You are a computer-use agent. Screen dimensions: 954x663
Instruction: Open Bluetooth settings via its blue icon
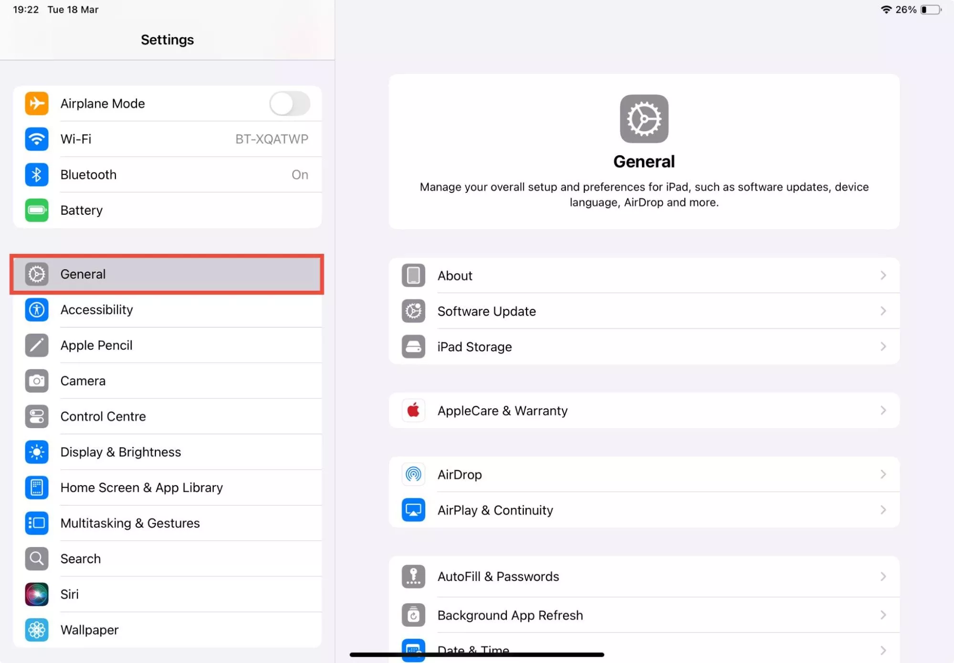click(x=37, y=175)
